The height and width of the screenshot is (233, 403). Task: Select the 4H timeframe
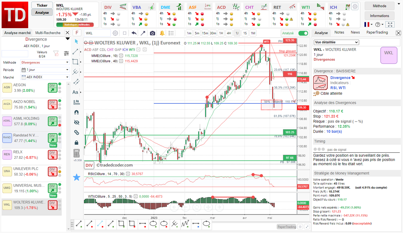(229, 33)
